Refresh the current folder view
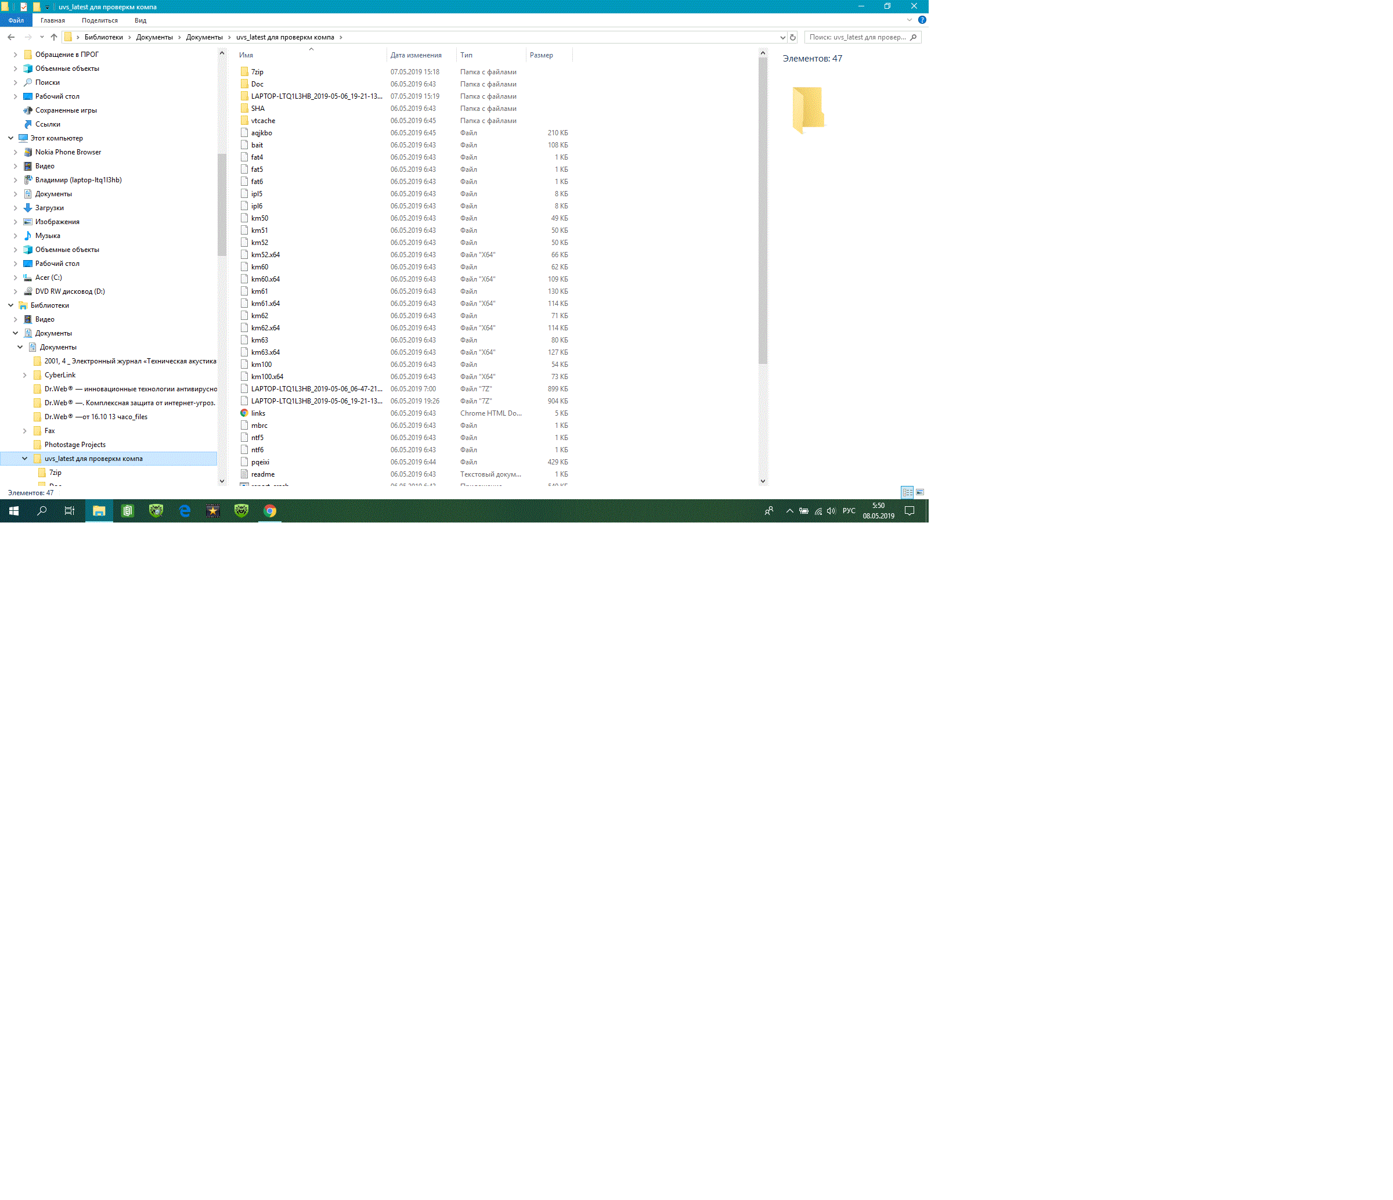Screen dimensions: 1393x1200 coord(793,37)
